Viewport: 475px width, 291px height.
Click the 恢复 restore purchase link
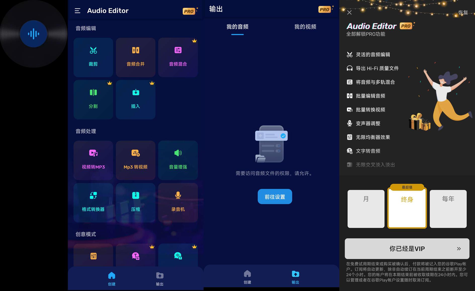(463, 13)
